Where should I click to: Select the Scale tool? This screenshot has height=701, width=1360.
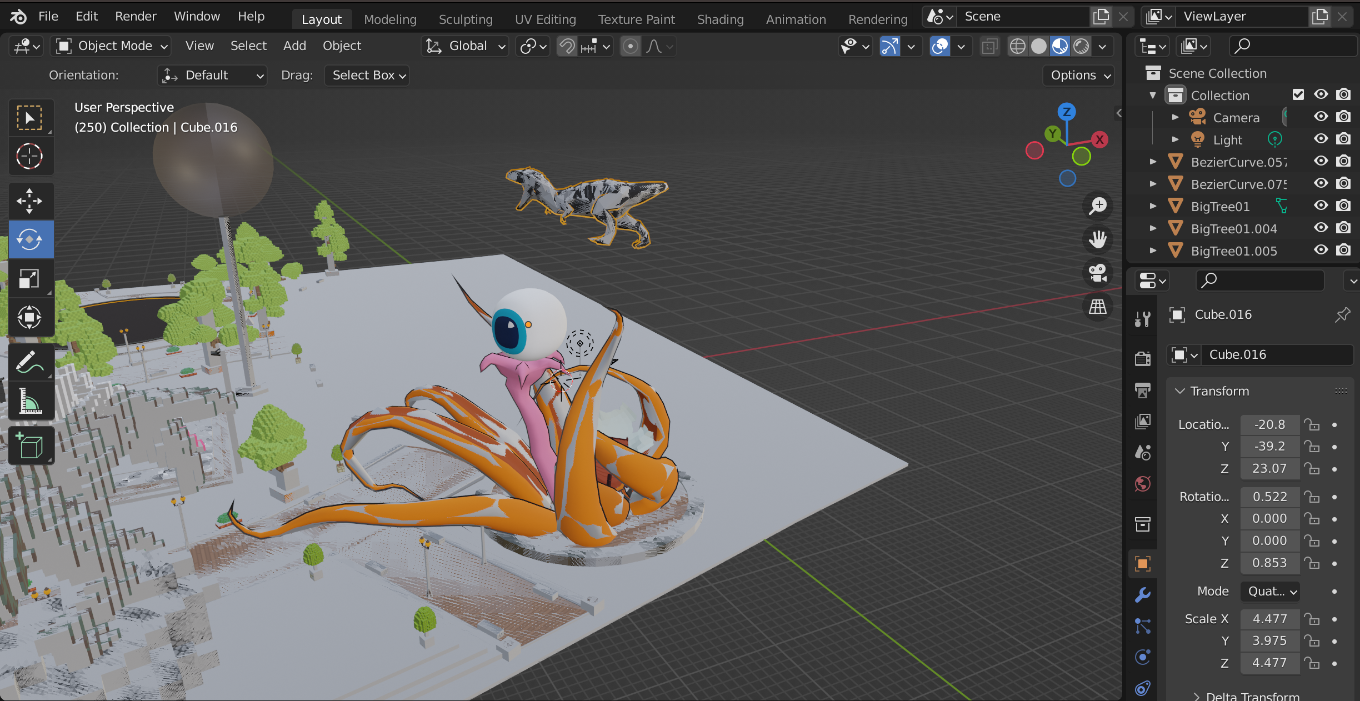(x=29, y=278)
